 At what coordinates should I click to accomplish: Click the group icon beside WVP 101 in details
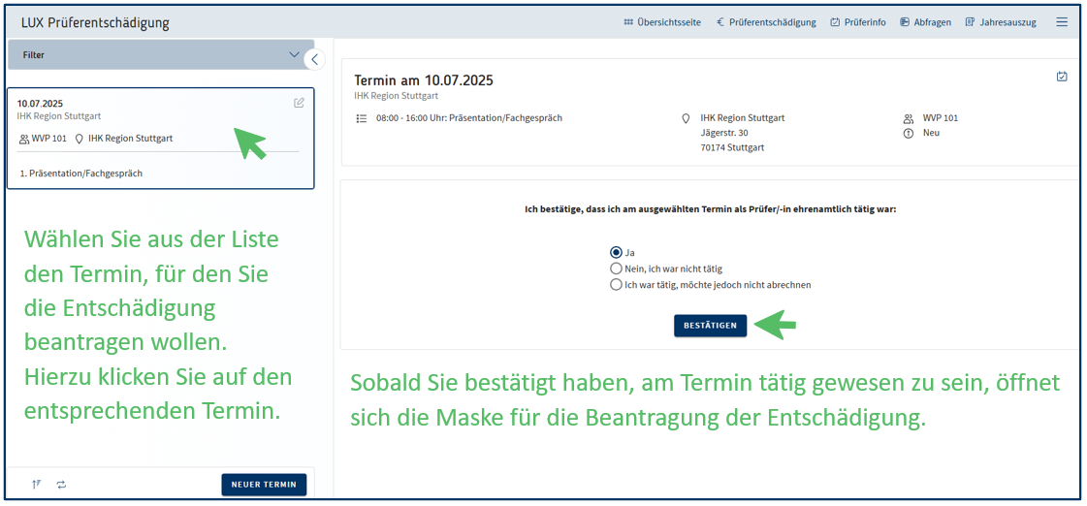click(x=909, y=118)
